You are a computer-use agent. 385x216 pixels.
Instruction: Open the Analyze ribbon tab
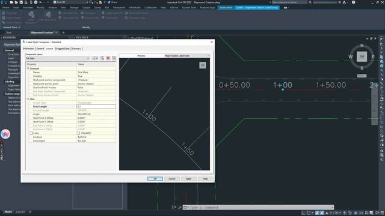point(52,8)
